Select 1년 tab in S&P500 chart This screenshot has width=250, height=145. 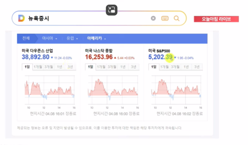[x=186, y=67]
